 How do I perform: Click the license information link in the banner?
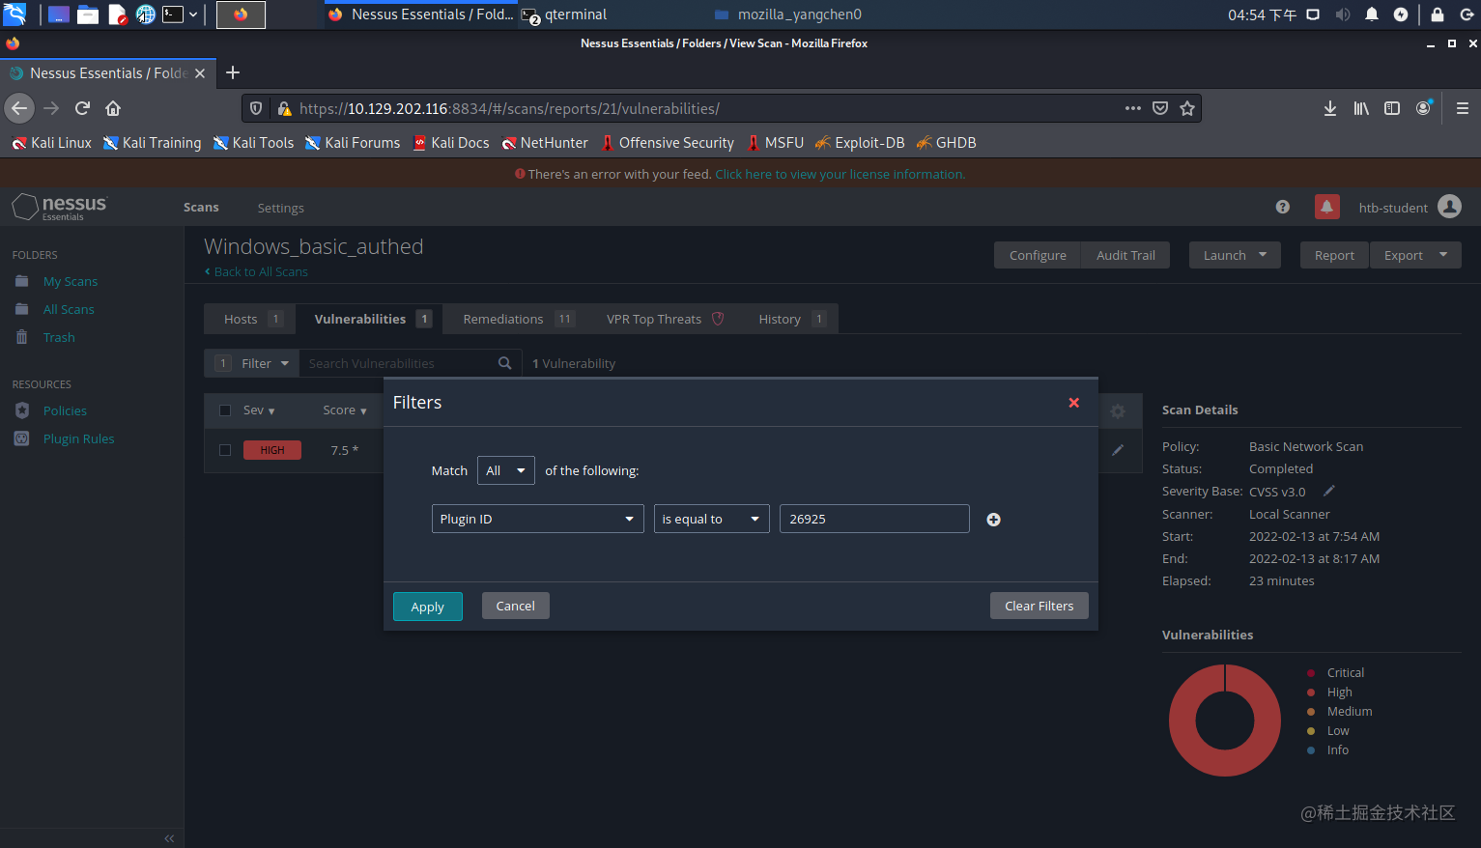click(x=840, y=175)
